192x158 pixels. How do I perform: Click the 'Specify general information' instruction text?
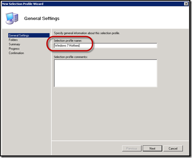[x=87, y=33]
